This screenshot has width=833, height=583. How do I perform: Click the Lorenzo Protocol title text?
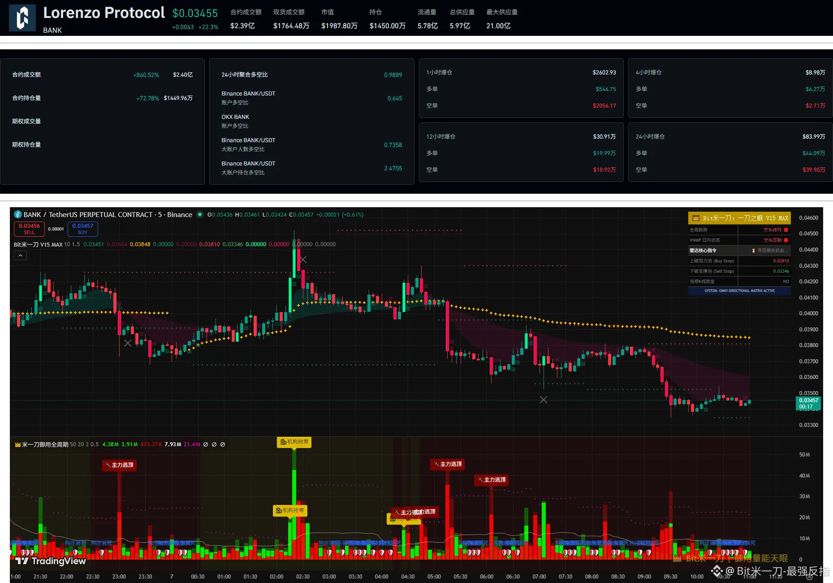[x=104, y=13]
